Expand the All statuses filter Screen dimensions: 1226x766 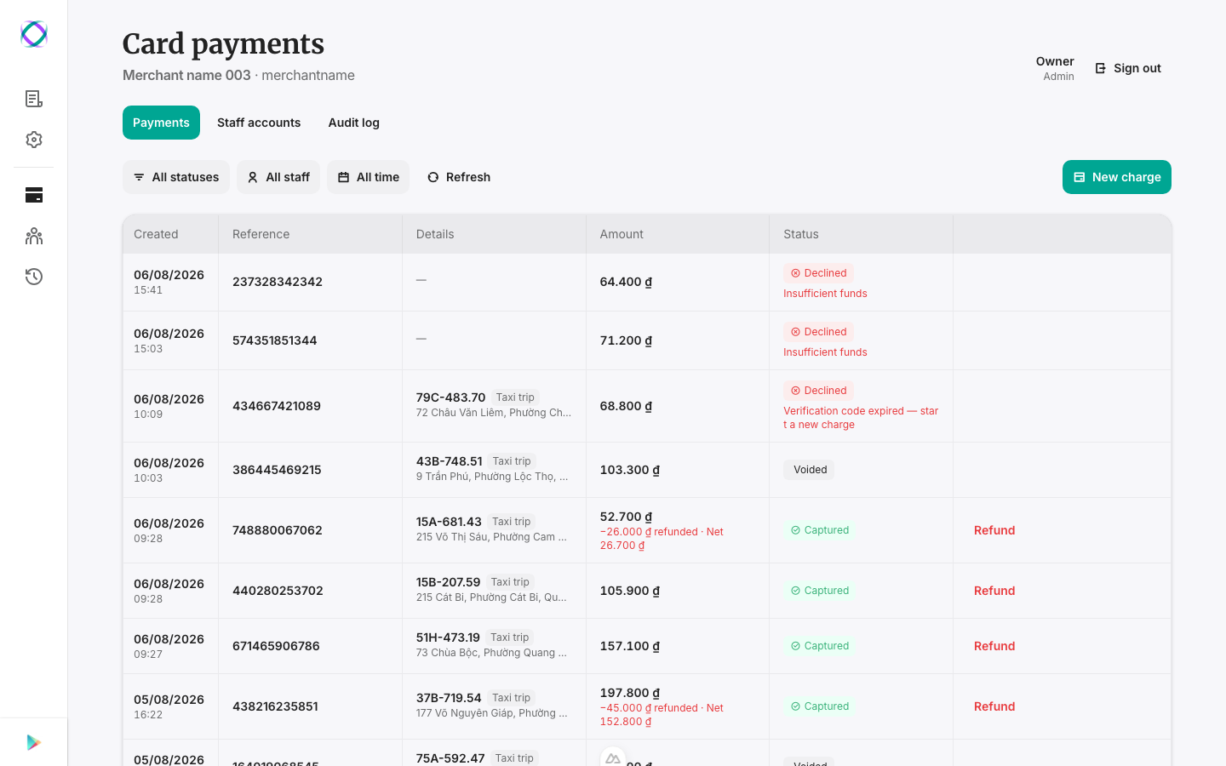[176, 177]
